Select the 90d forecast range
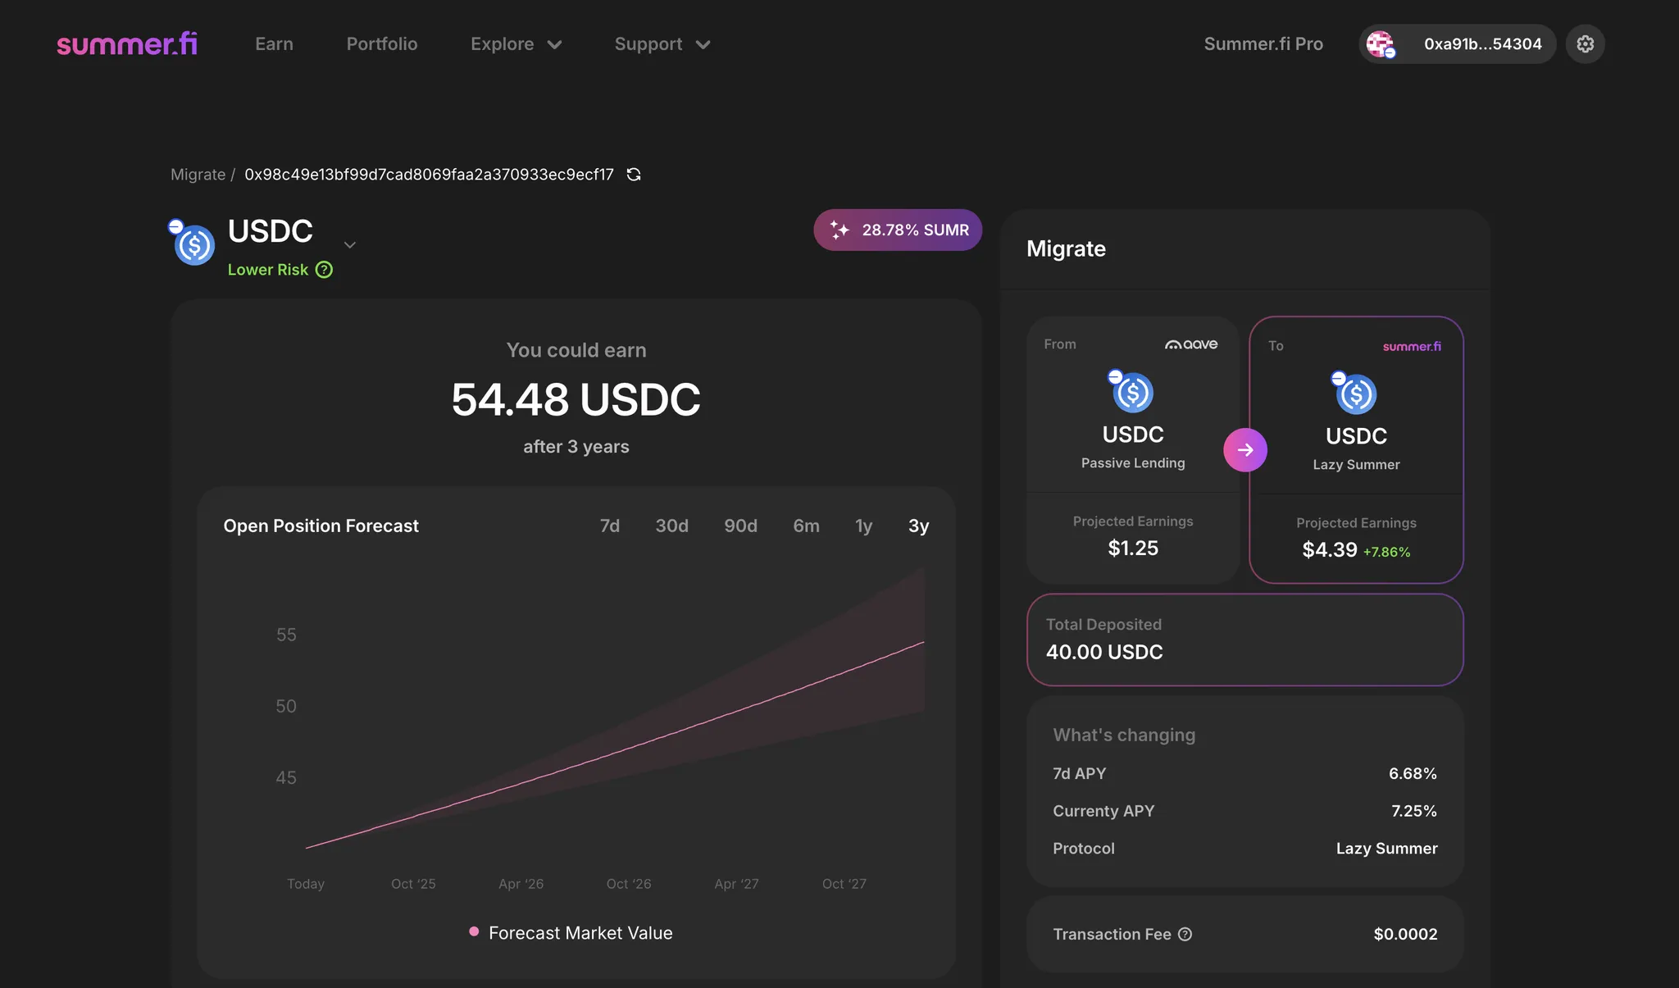The image size is (1679, 988). (740, 526)
